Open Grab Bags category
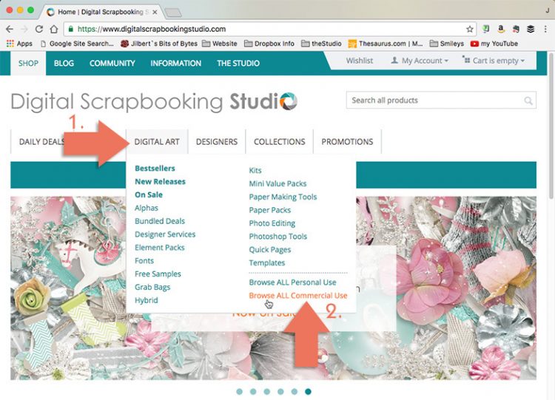The height and width of the screenshot is (400, 555). click(152, 287)
